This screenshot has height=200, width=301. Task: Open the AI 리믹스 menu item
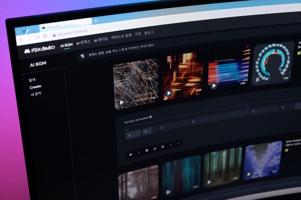[83, 43]
